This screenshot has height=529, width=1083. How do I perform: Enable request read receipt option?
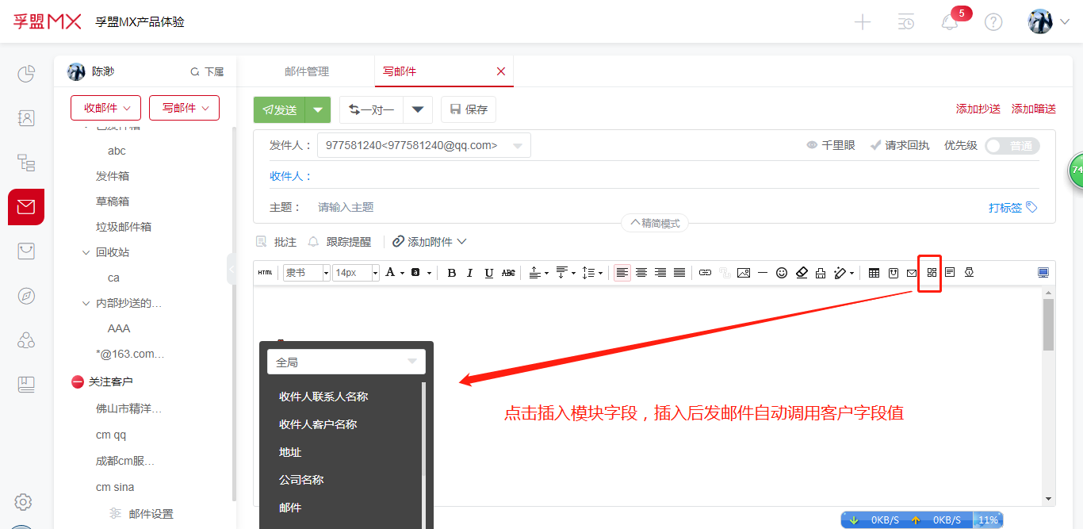pos(899,146)
